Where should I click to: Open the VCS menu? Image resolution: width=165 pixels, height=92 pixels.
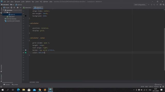pos(41,2)
